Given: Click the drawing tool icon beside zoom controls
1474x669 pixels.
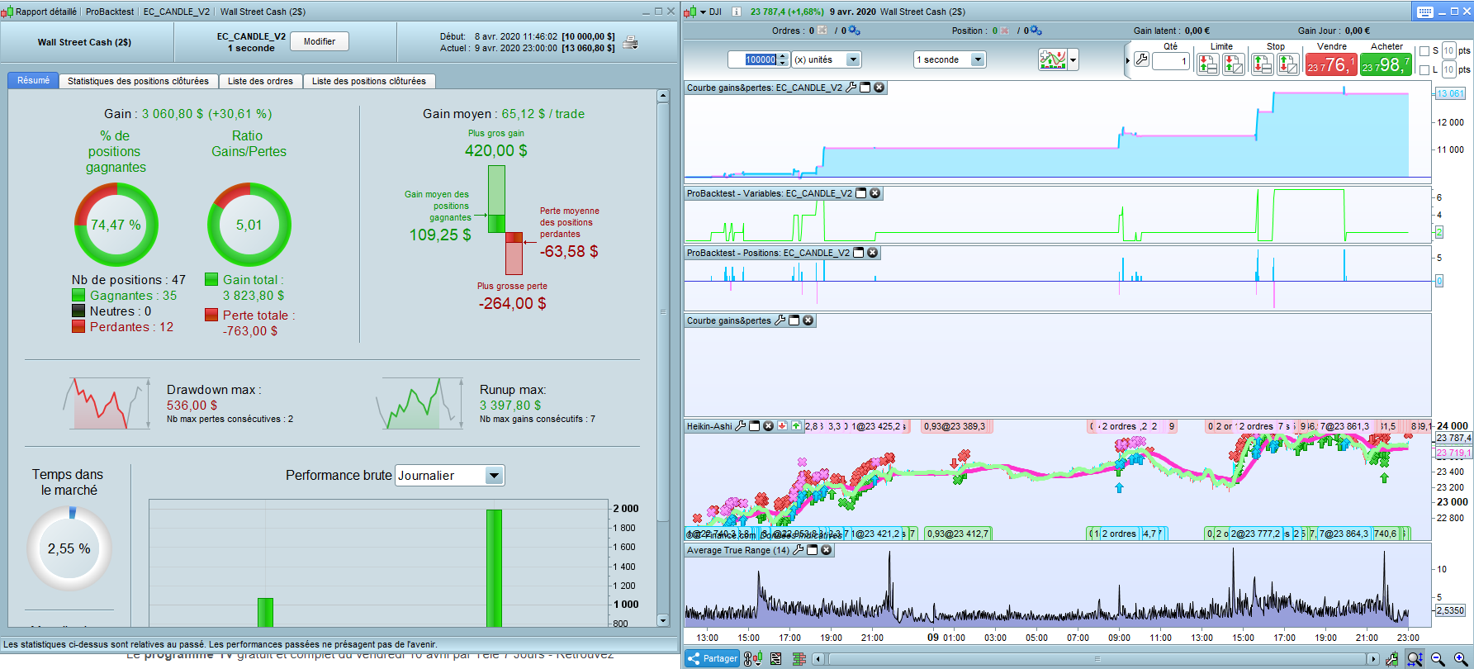Looking at the screenshot, I should (1392, 658).
